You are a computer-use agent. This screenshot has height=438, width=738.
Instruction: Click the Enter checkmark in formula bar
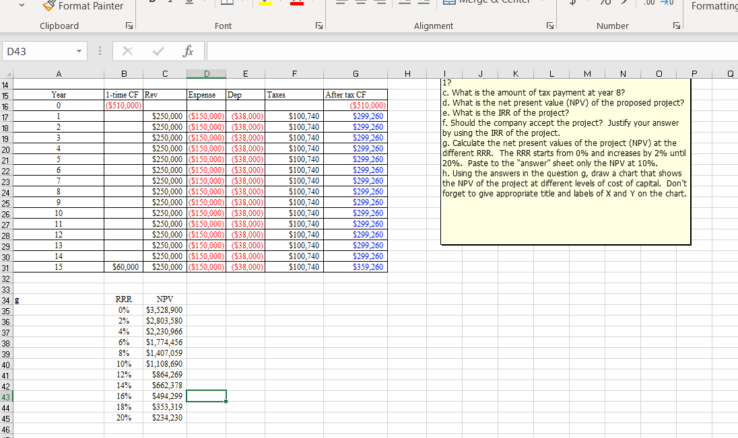tap(158, 51)
